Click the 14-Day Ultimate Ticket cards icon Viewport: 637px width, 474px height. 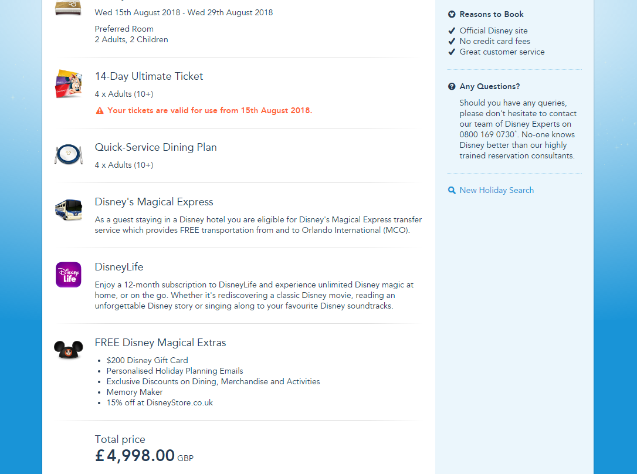(69, 84)
